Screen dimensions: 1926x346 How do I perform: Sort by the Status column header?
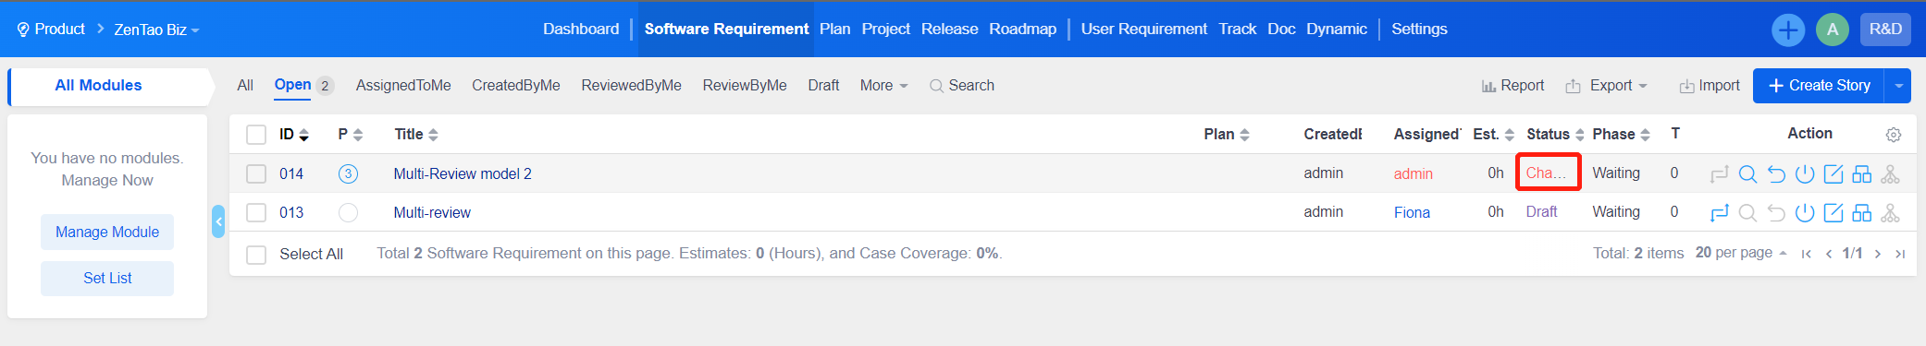click(x=1555, y=135)
